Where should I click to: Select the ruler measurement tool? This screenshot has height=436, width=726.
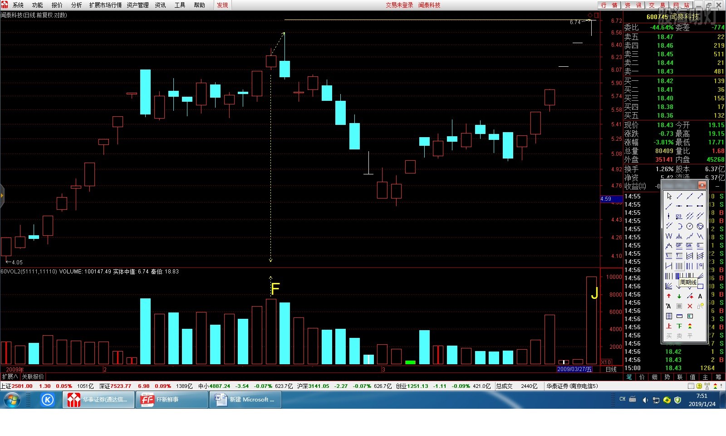click(x=679, y=316)
